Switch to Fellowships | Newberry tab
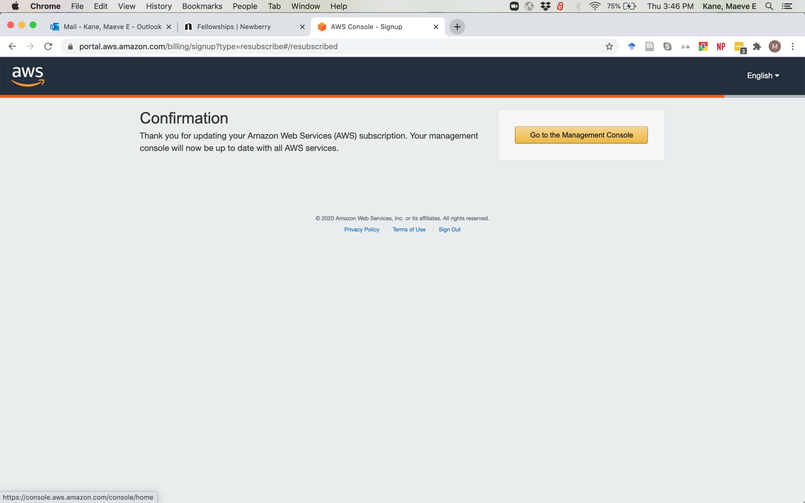The image size is (805, 503). click(x=234, y=27)
